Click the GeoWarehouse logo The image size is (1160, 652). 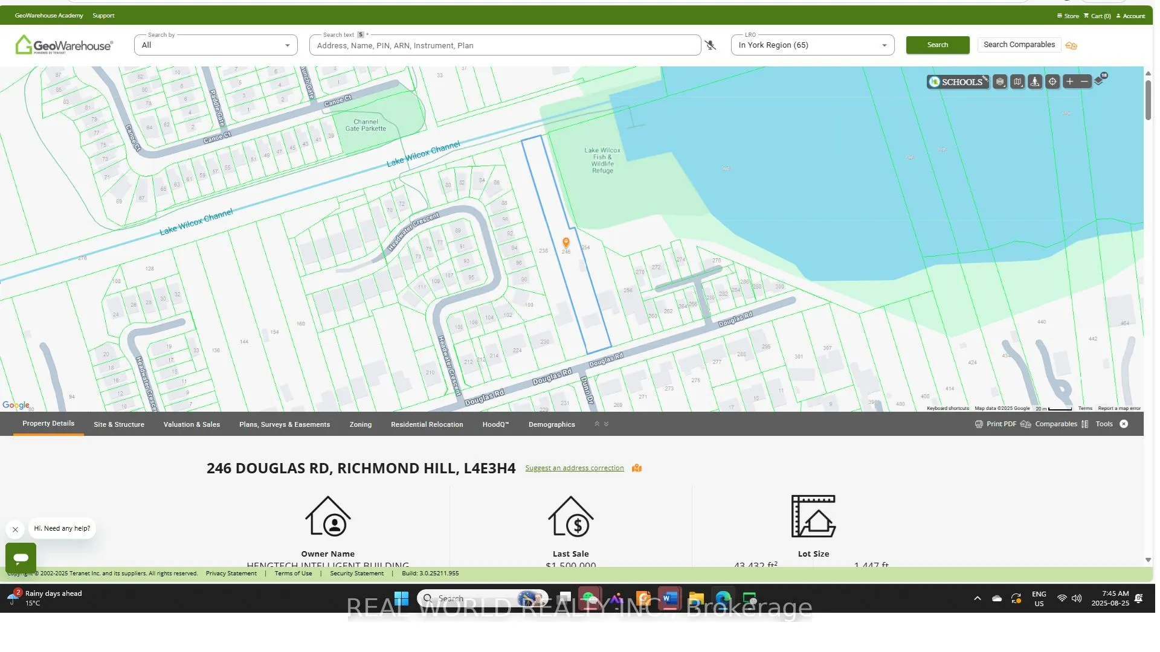click(x=63, y=45)
